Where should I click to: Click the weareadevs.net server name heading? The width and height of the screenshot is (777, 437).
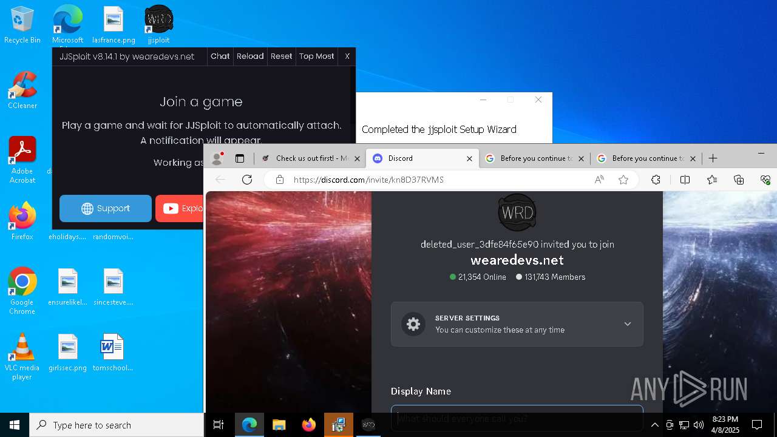(x=517, y=260)
